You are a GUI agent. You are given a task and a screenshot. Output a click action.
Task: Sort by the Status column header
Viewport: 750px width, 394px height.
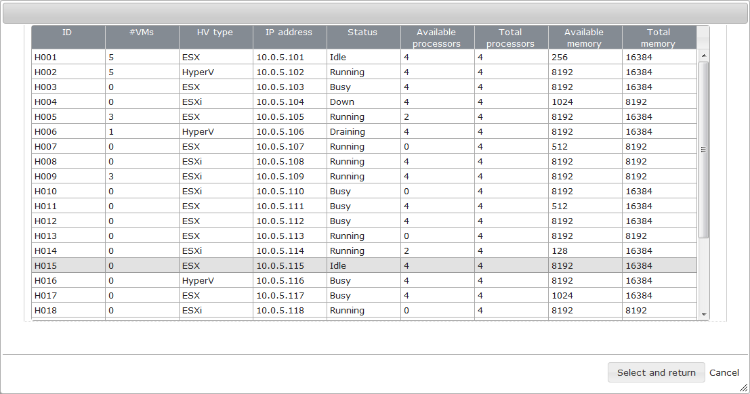point(364,37)
